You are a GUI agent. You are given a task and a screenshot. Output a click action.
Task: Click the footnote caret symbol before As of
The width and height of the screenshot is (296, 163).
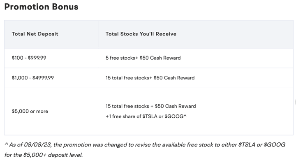pos(6,144)
